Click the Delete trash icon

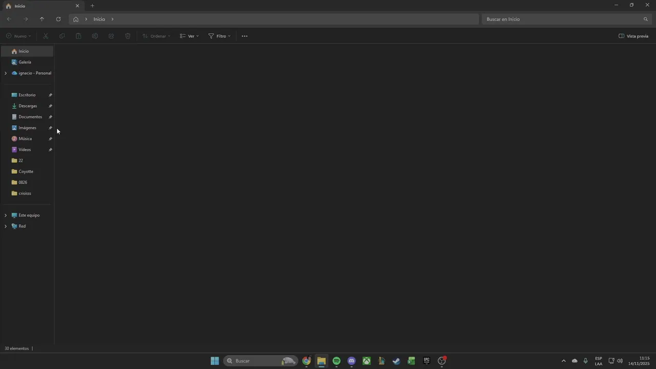[128, 36]
